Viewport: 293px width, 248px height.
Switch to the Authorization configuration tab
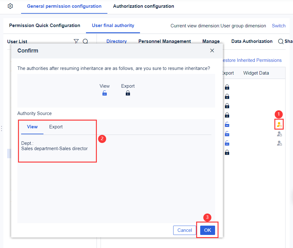(x=143, y=6)
